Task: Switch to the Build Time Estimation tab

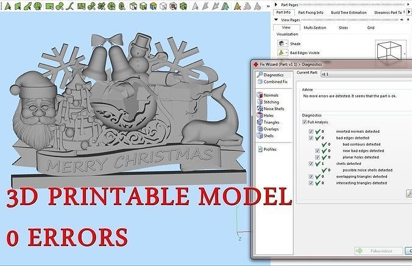Action: pyautogui.click(x=349, y=12)
